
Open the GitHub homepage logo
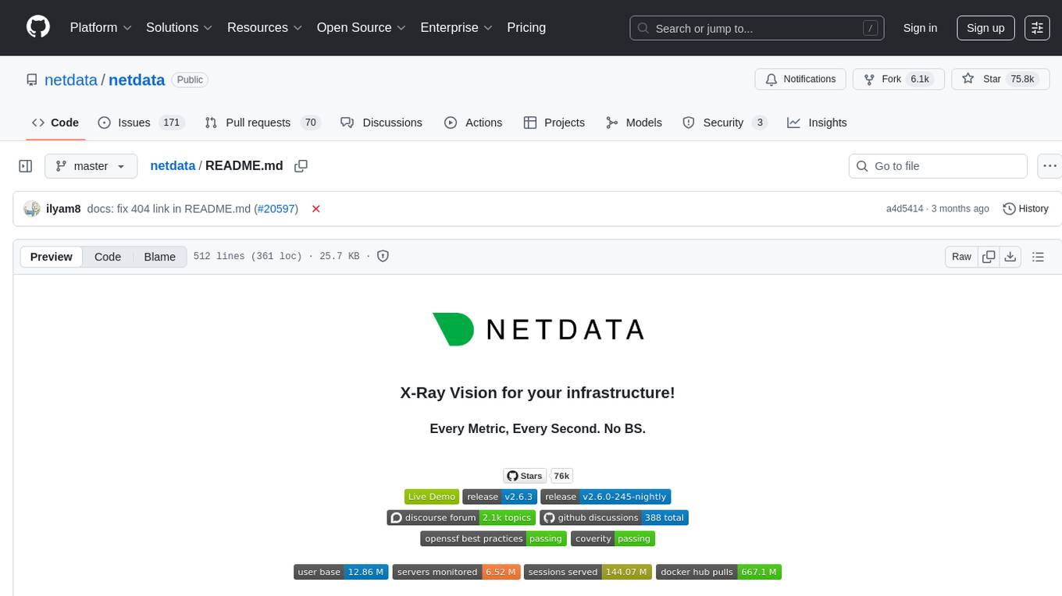[x=38, y=27]
